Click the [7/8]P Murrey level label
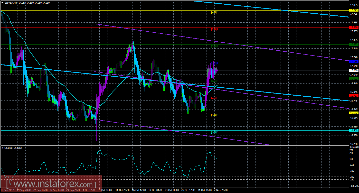Screen dimensions: 359x193 214,12
